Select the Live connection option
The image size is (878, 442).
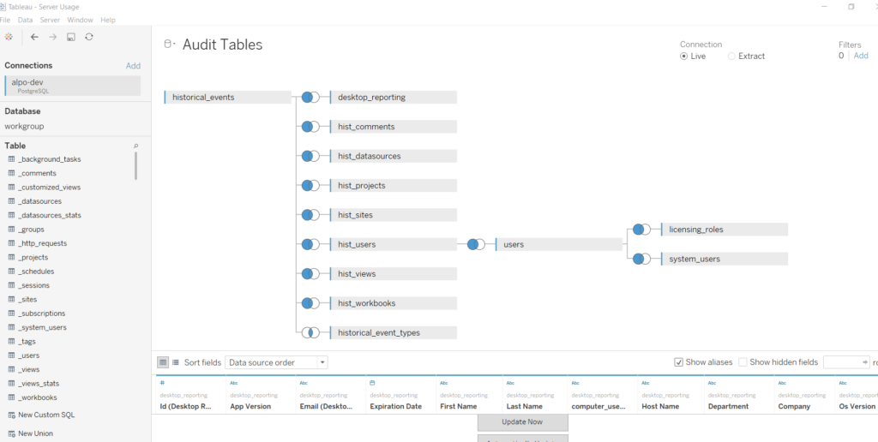tap(684, 57)
